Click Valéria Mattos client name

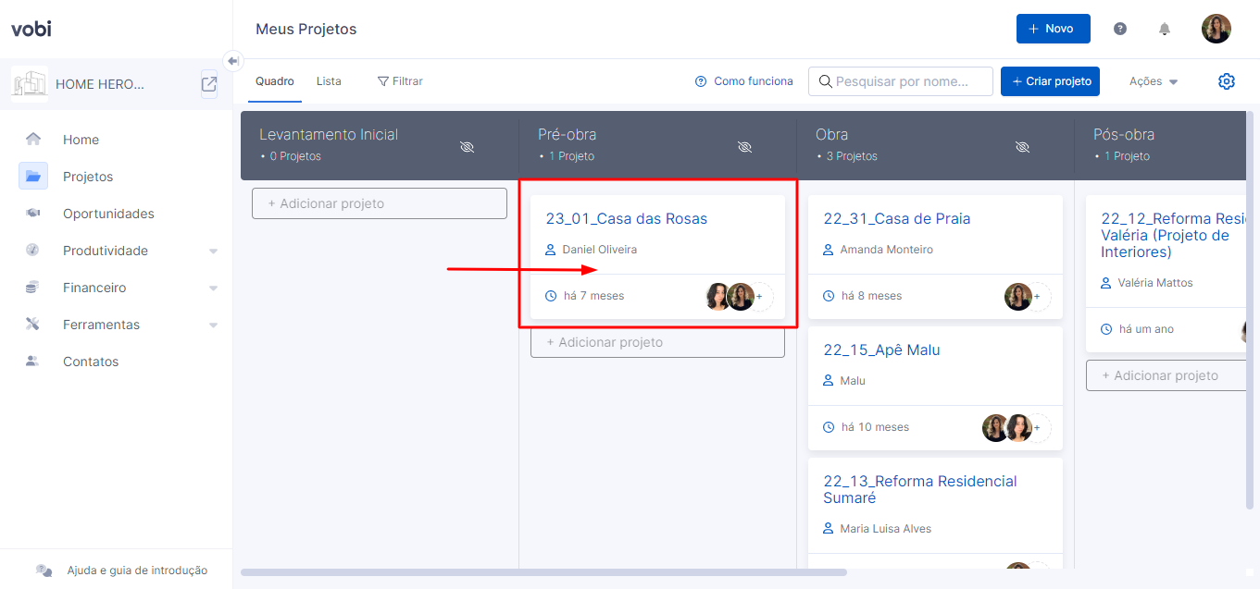point(1155,283)
